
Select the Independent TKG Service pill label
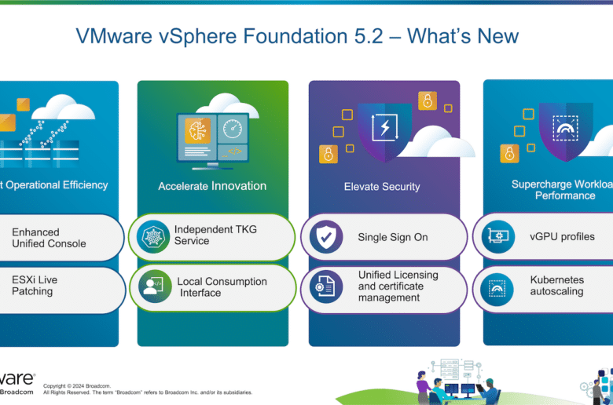coord(215,235)
